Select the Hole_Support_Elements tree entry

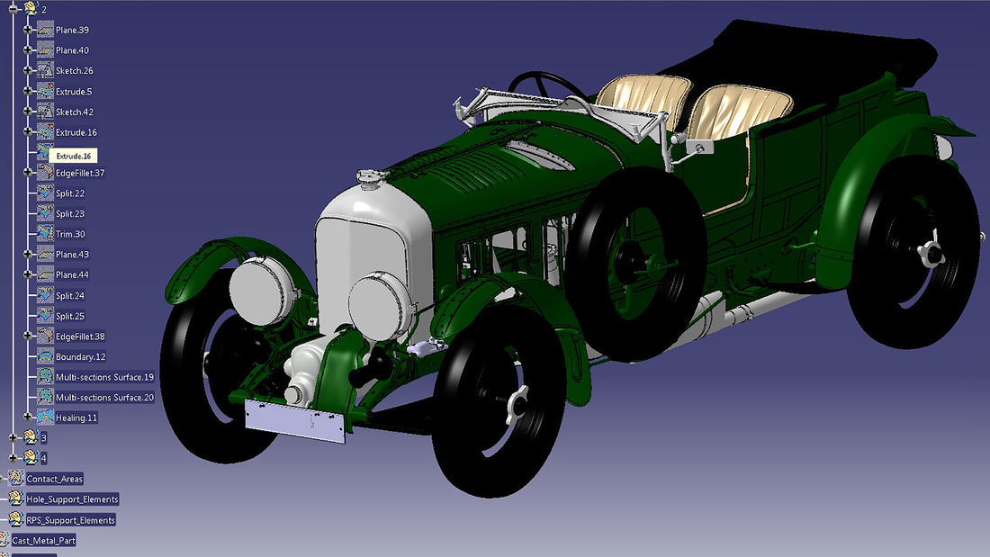(x=72, y=499)
